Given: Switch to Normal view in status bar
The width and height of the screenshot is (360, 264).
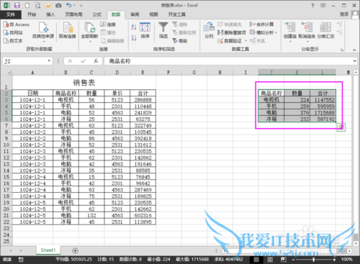Looking at the screenshot, I should pos(256,260).
